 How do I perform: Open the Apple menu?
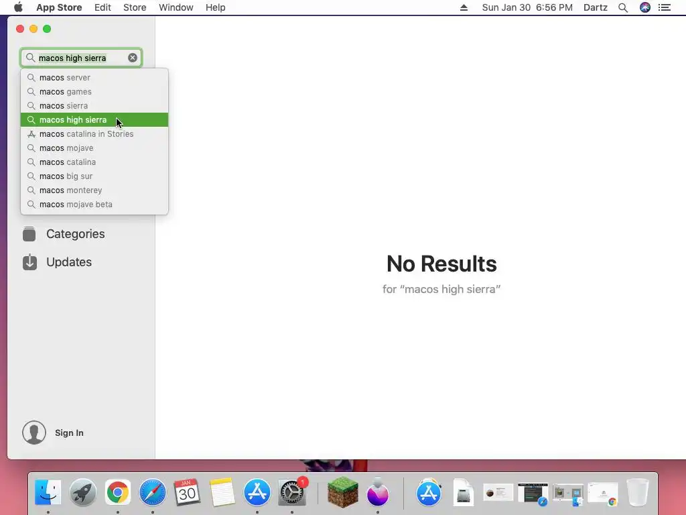pos(18,7)
